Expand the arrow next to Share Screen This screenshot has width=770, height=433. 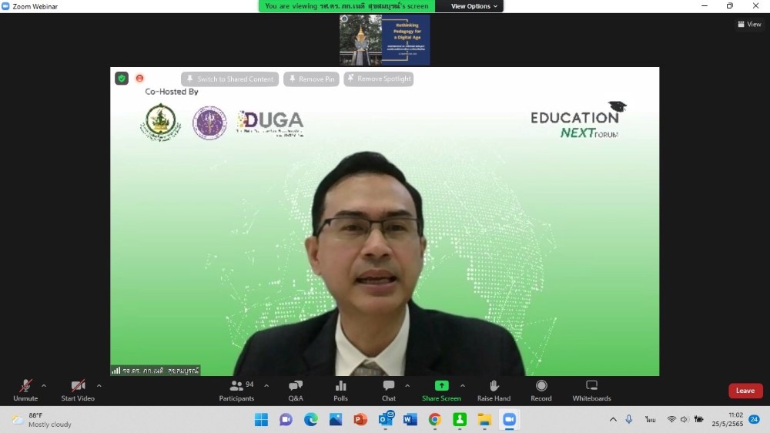pos(462,385)
